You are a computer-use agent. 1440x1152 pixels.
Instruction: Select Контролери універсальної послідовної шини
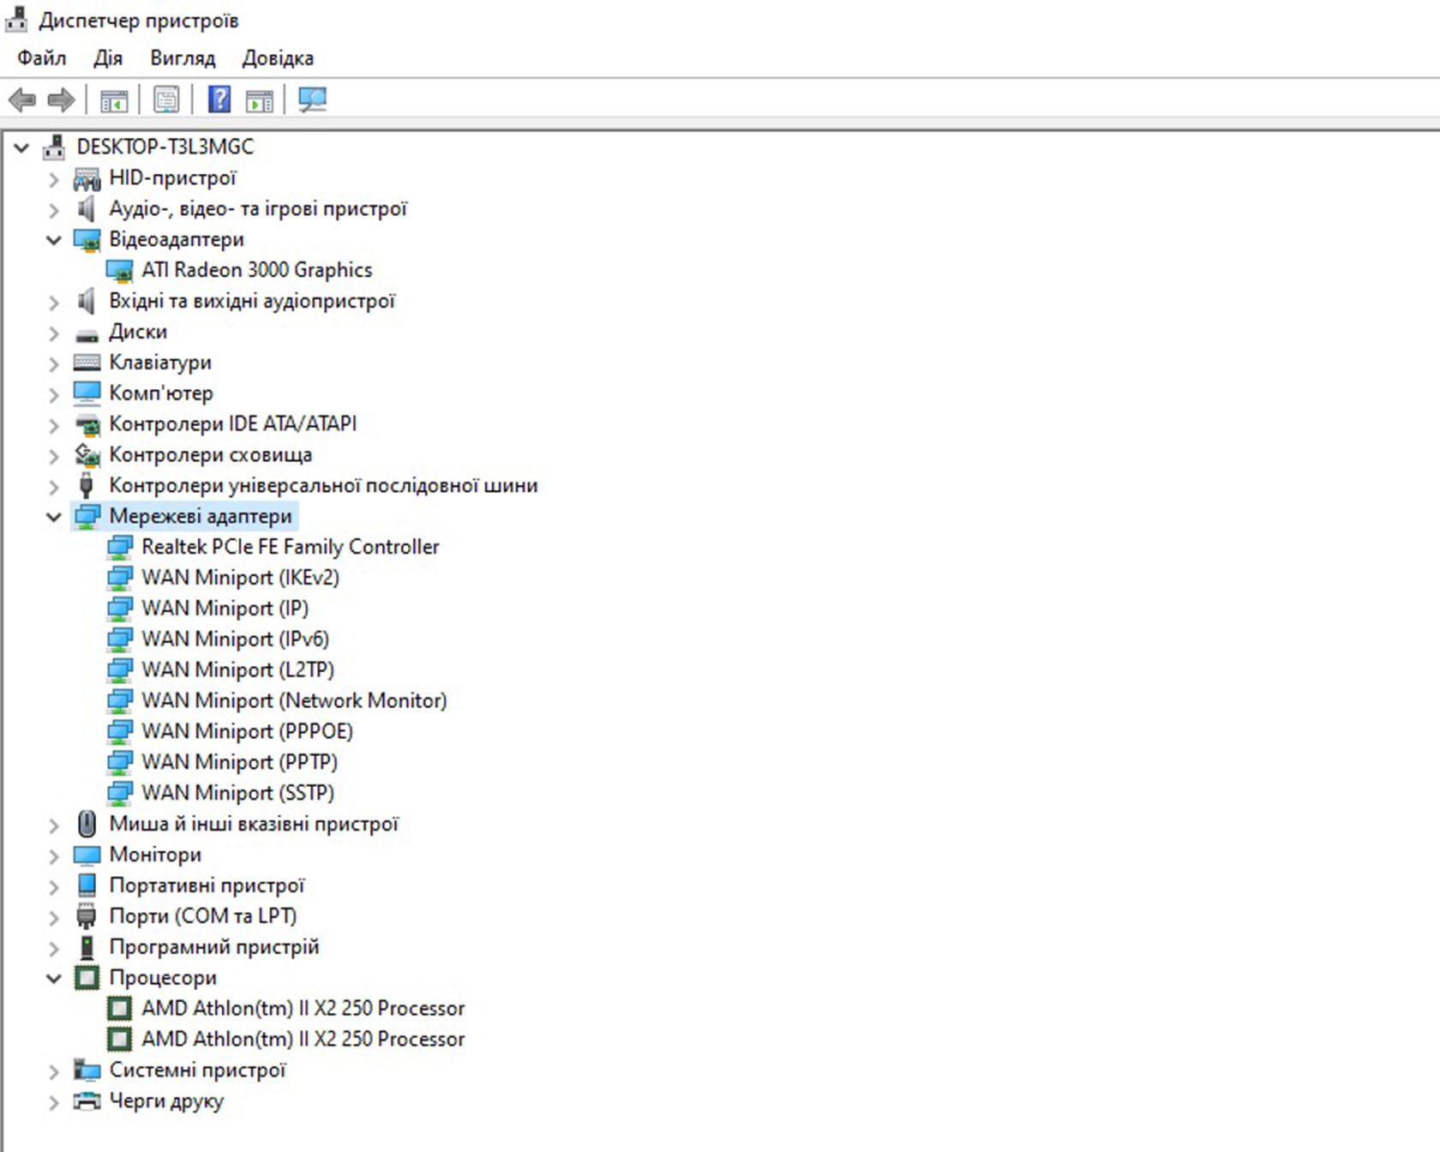(x=323, y=486)
